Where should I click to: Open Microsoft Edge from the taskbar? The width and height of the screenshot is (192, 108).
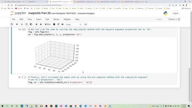pyautogui.click(x=81, y=106)
